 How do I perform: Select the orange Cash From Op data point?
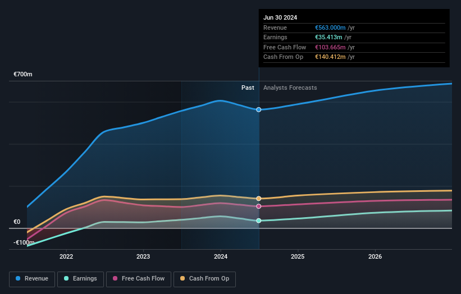259,199
